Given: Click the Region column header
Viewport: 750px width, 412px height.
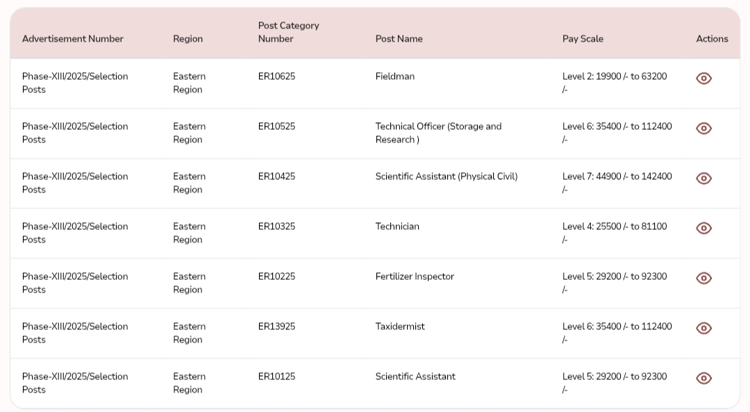Looking at the screenshot, I should click(x=188, y=39).
